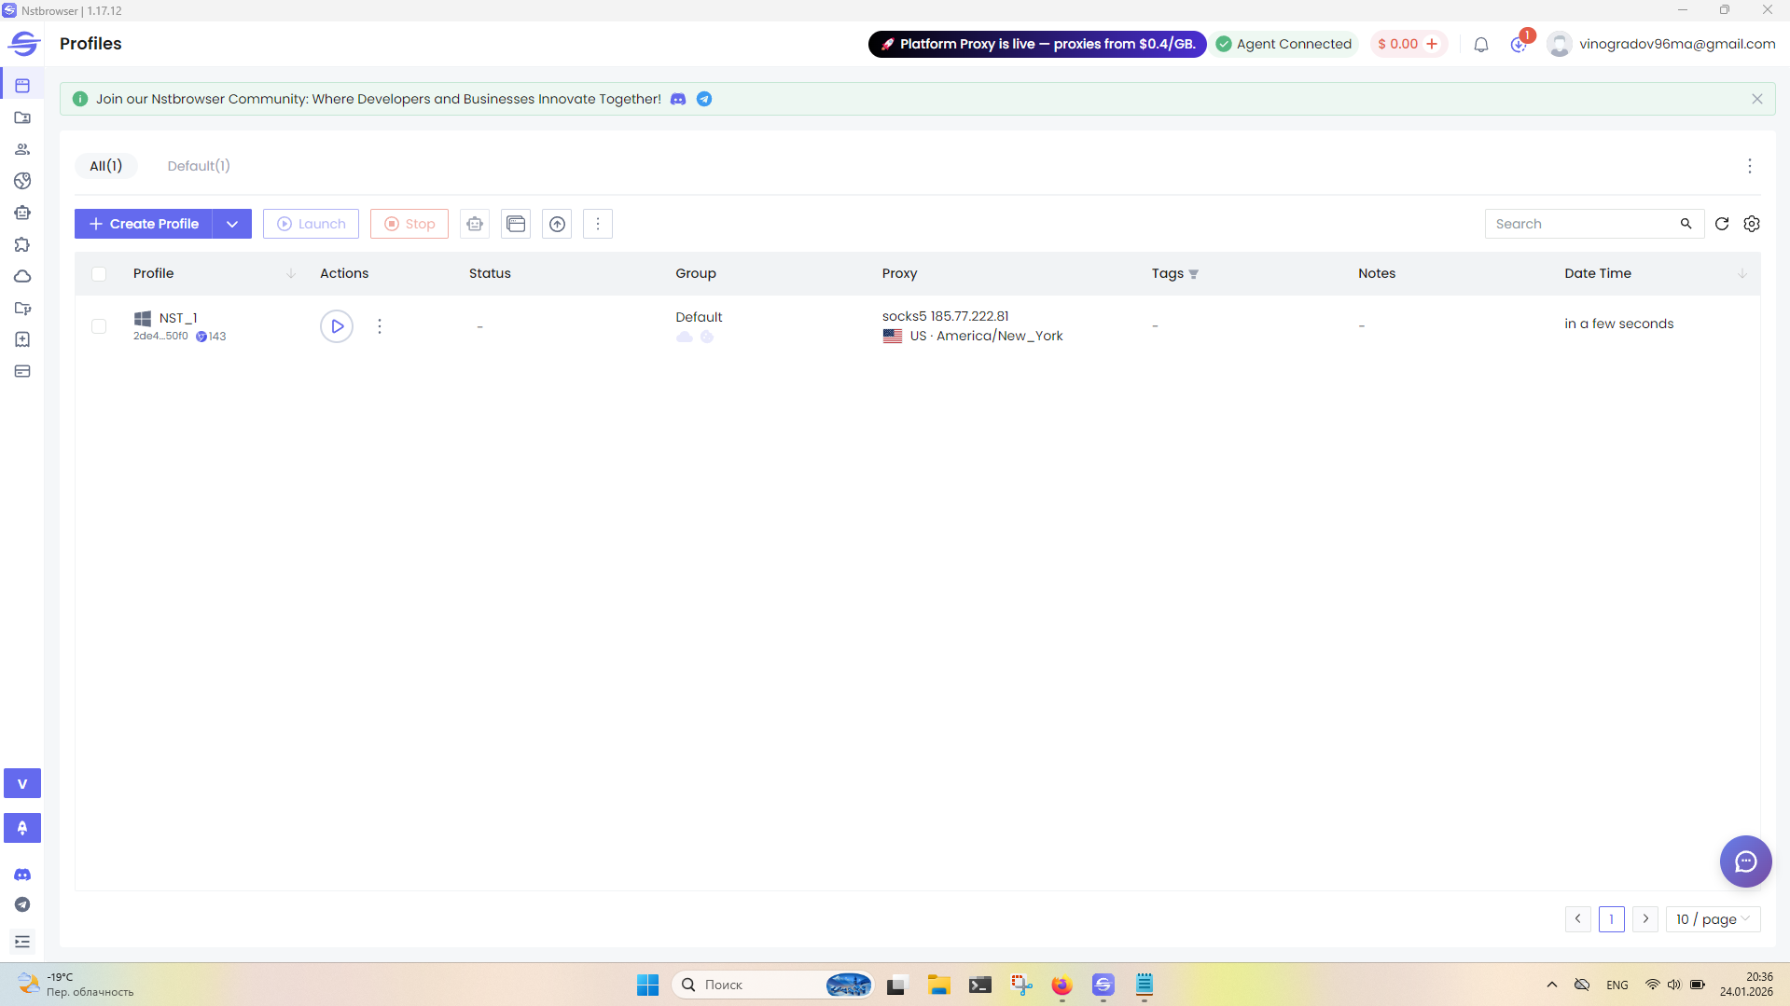Switch to the Default(1) tab

click(x=199, y=166)
